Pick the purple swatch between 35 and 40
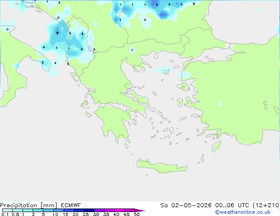 [x=109, y=210]
